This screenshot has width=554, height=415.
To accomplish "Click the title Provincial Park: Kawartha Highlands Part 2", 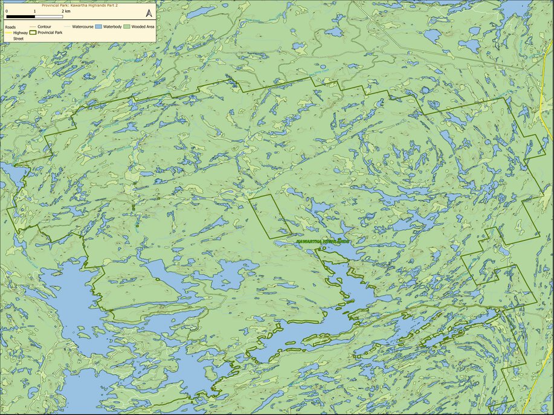I will [80, 5].
